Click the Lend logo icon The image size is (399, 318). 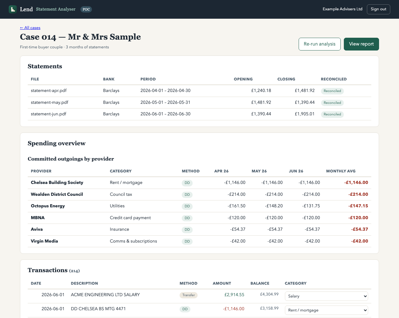pyautogui.click(x=13, y=9)
